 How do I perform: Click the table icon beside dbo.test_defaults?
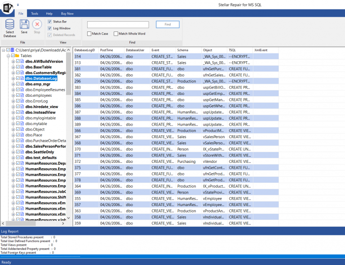tap(22, 157)
